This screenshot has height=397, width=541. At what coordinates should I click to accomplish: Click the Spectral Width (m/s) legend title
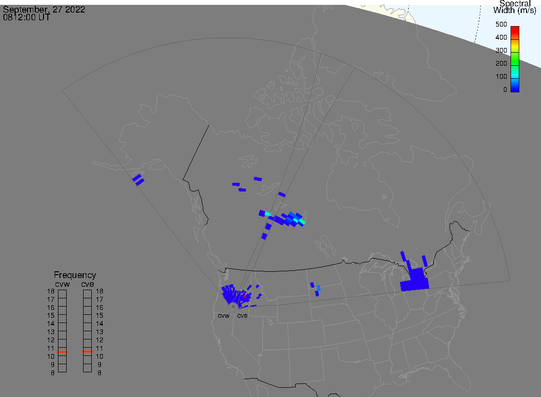point(515,7)
